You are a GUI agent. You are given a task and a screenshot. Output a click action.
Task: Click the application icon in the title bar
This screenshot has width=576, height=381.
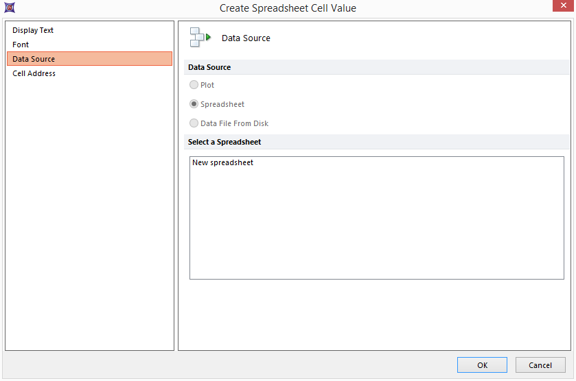point(9,8)
